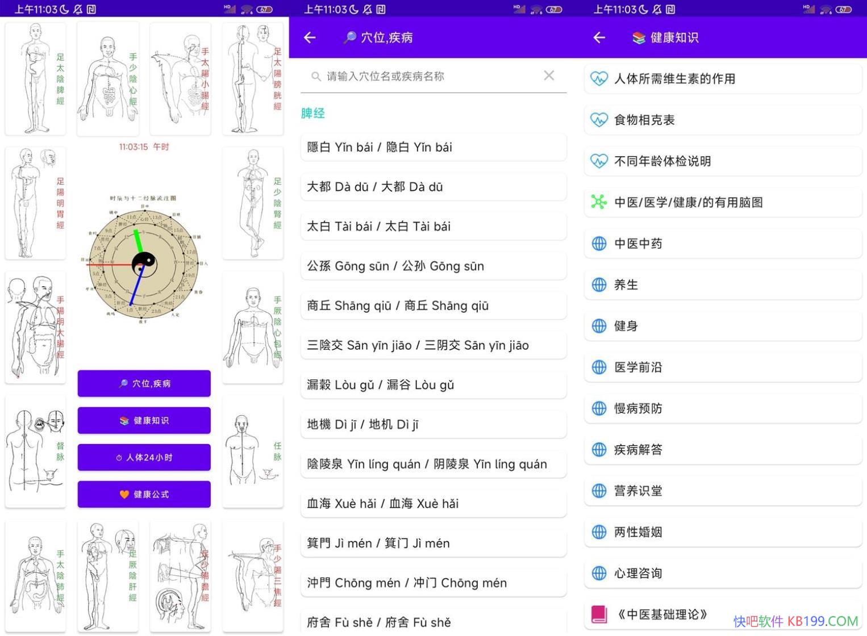Viewport: 867px width, 636px height.
Task: Click globe icon beside 心理咨询
Action: pos(599,573)
